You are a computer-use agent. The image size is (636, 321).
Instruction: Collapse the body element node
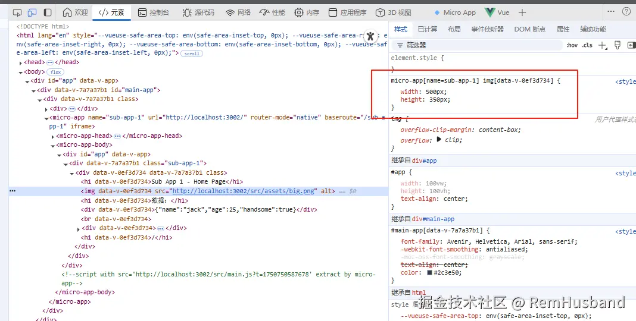tap(21, 72)
